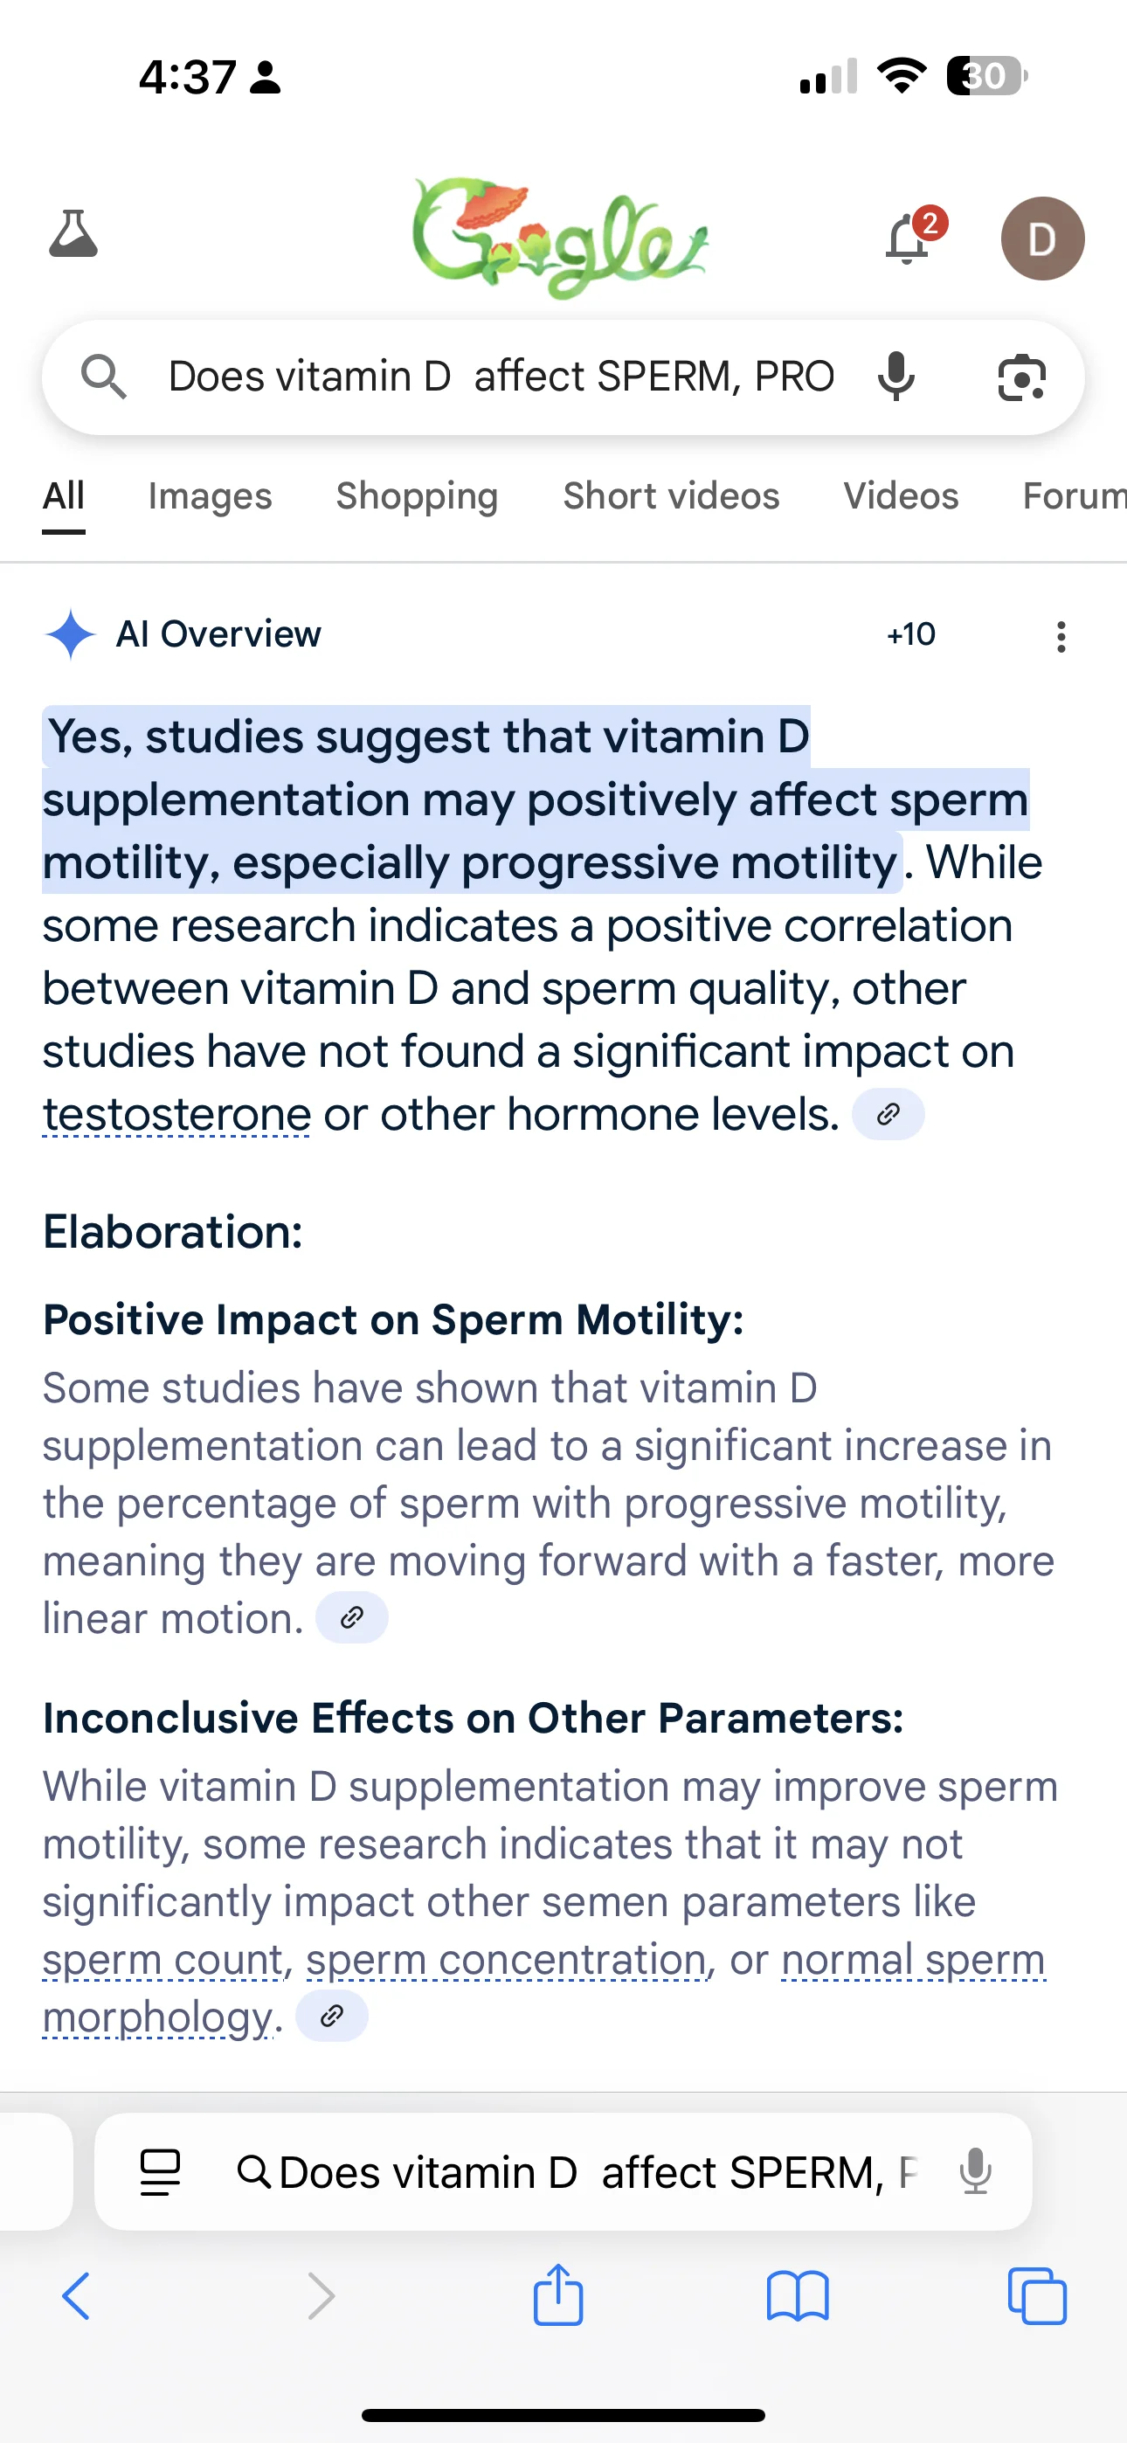The width and height of the screenshot is (1127, 2443).
Task: Open Safari page reader menu icon
Action: (159, 2172)
